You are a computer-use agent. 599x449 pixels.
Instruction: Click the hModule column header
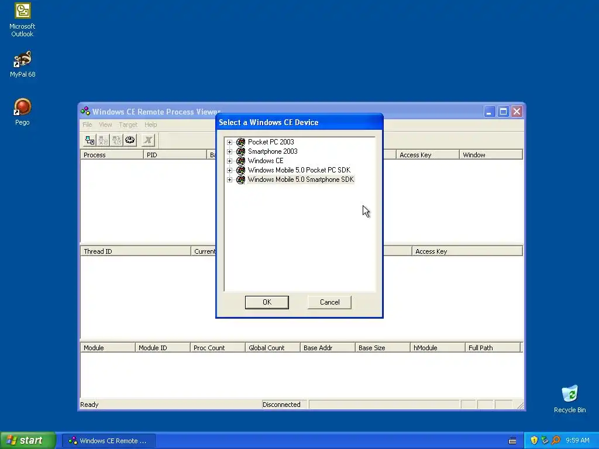coord(438,348)
